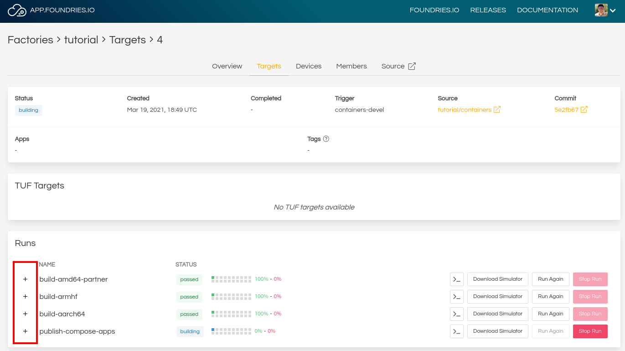The height and width of the screenshot is (351, 625).
Task: Open console for build-aarch64 run
Action: tap(457, 314)
